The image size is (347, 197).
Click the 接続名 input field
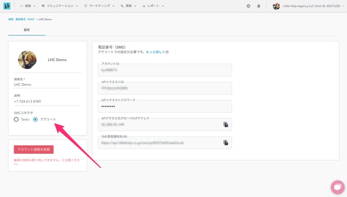47,85
